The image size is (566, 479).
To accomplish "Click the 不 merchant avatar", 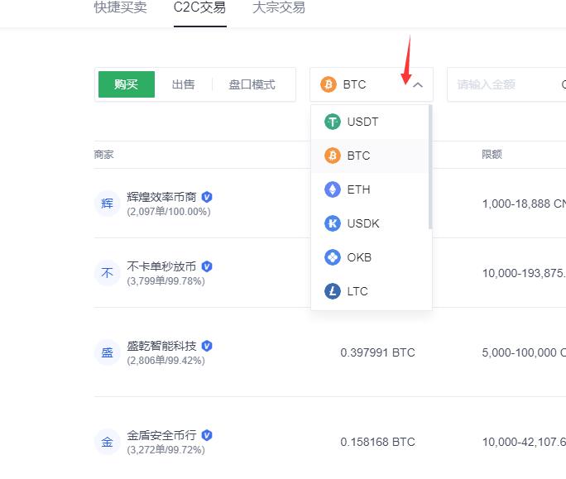I will coord(107,273).
